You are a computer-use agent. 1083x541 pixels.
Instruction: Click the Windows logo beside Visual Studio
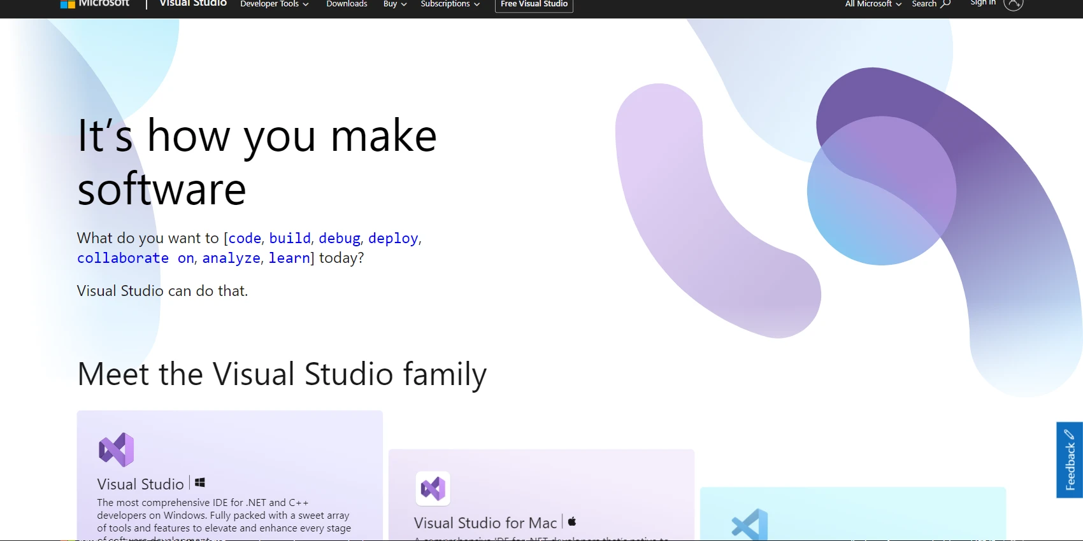[200, 482]
